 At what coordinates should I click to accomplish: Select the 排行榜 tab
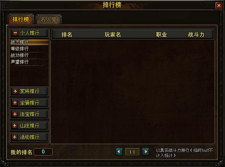(x=21, y=19)
